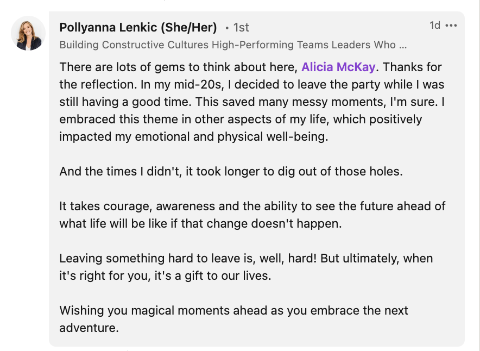Viewport: 480px width, 351px height.
Task: Click the line 'it's a gift to our lives'
Action: pos(165,276)
